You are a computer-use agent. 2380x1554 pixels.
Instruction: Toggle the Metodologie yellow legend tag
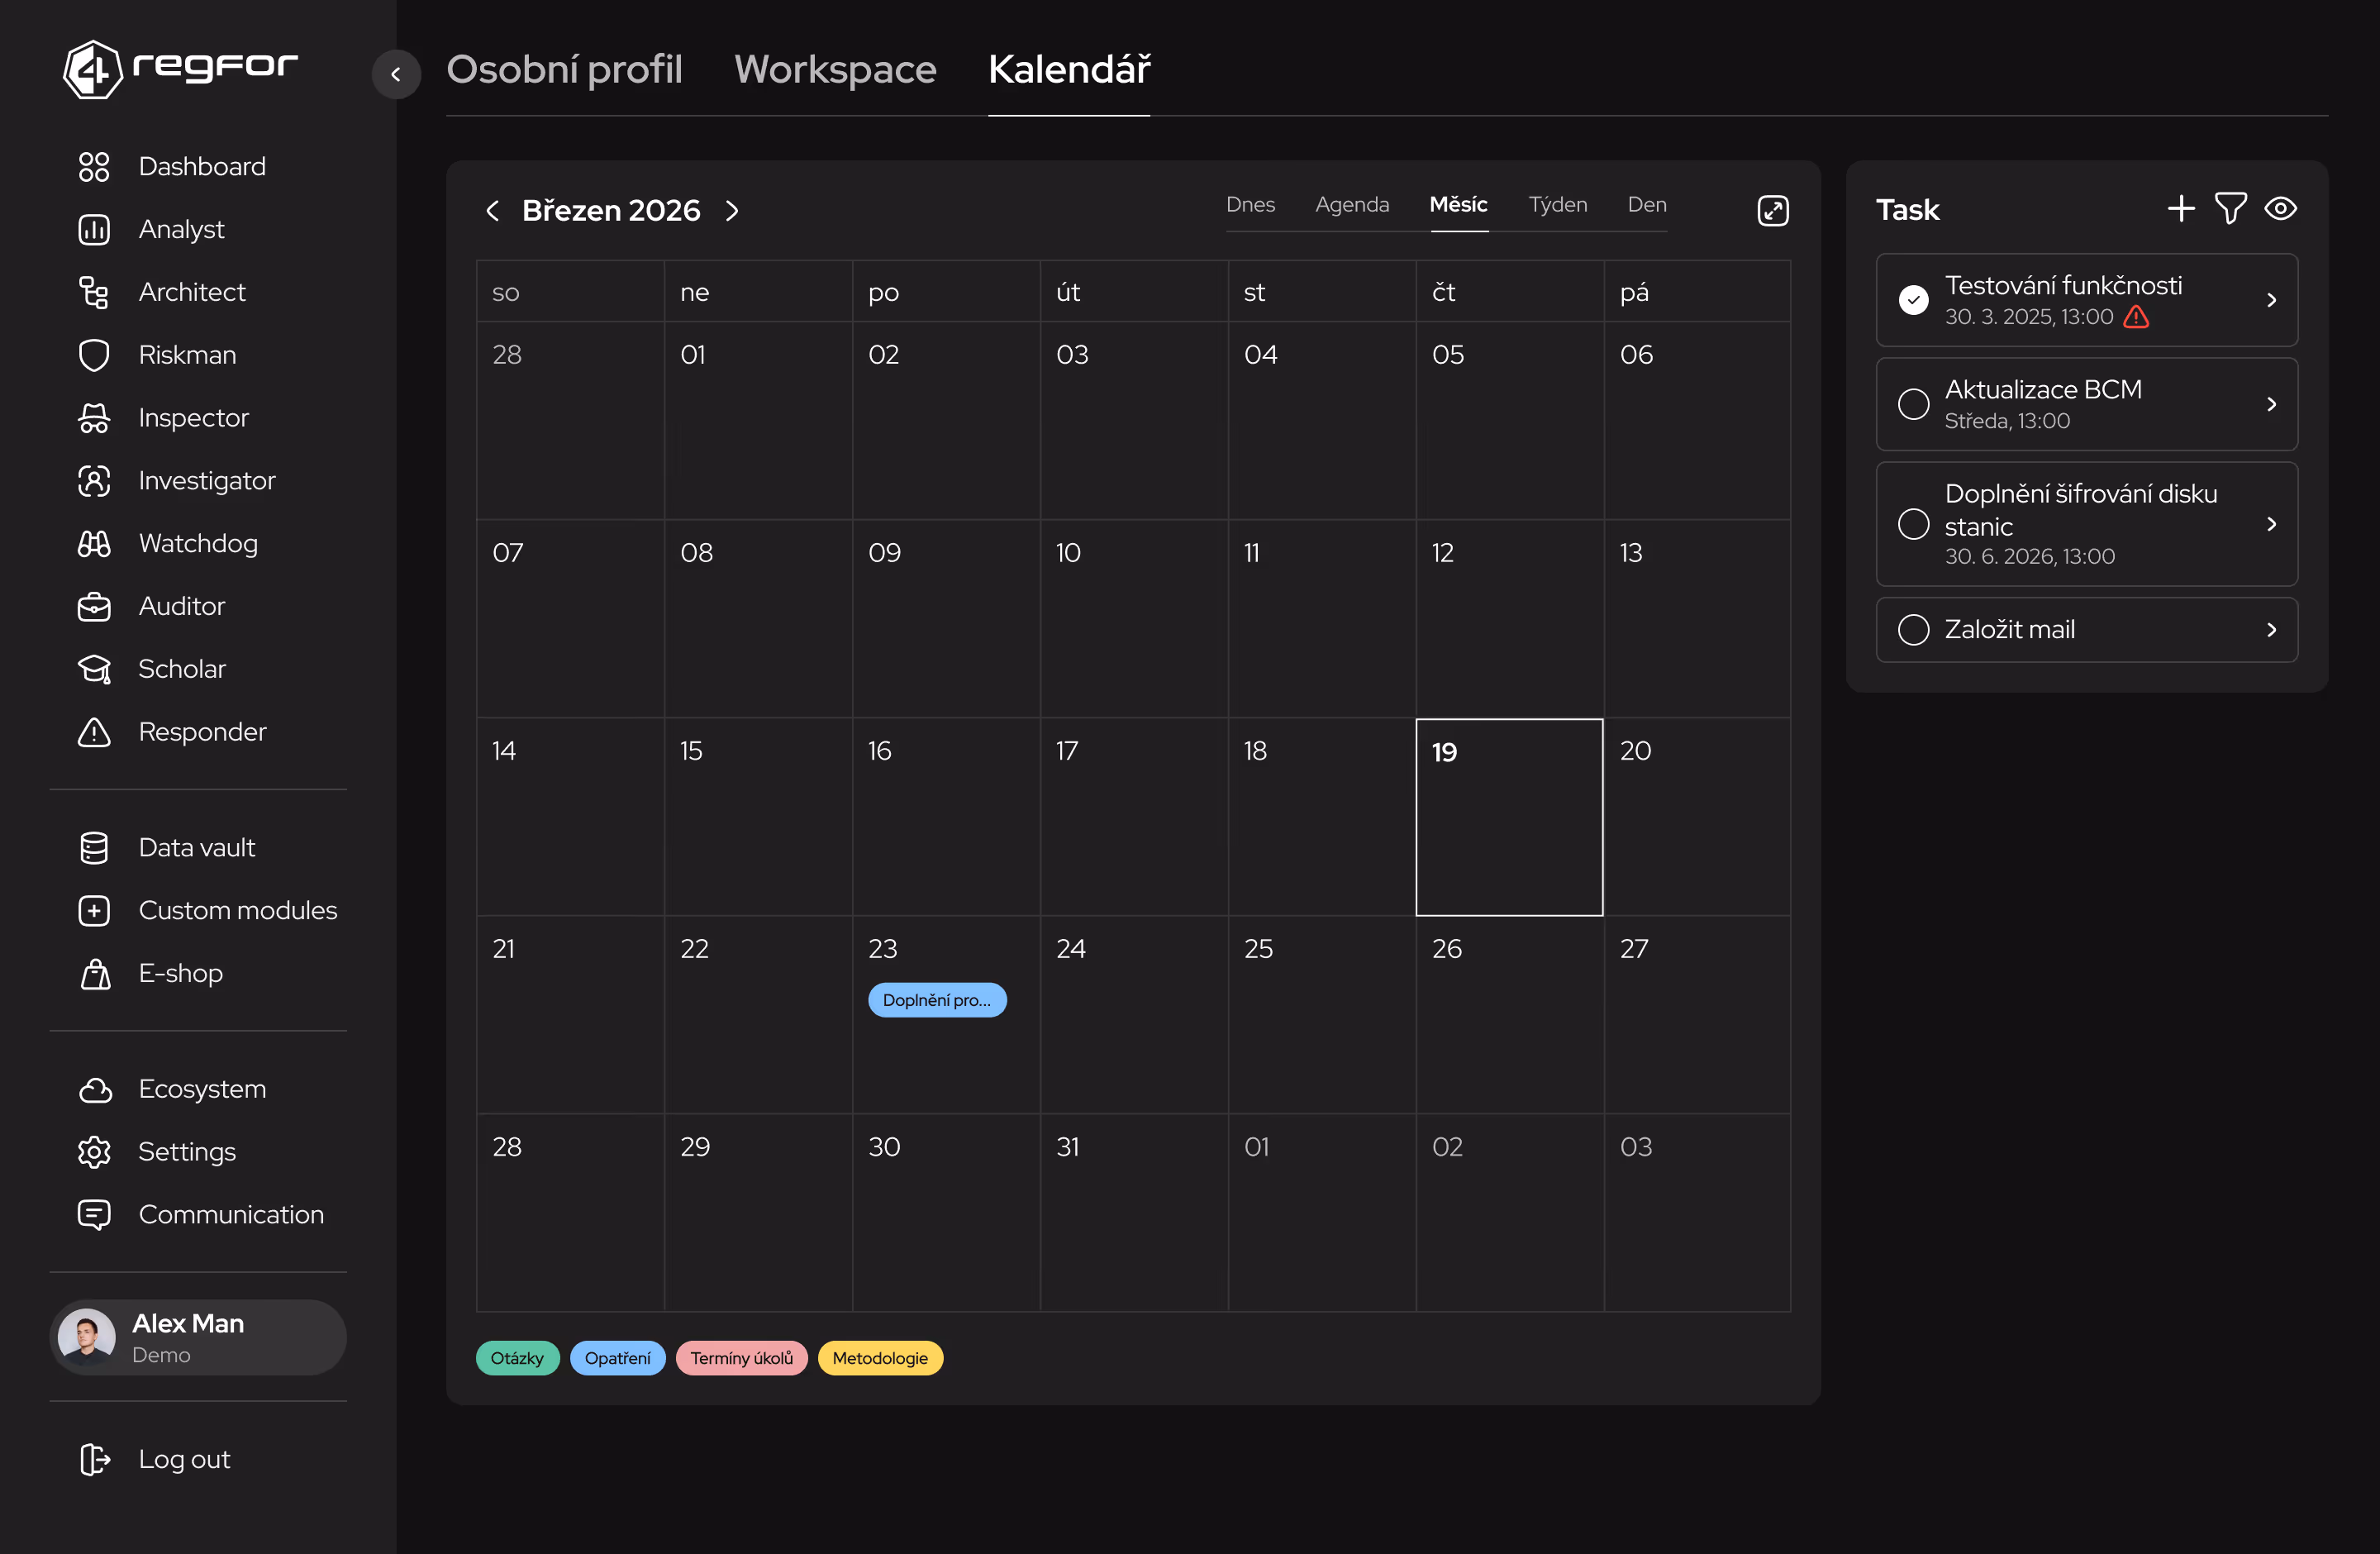pos(879,1358)
